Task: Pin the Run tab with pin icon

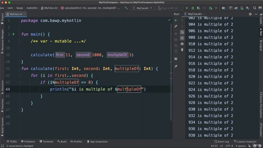Action: [x=176, y=67]
